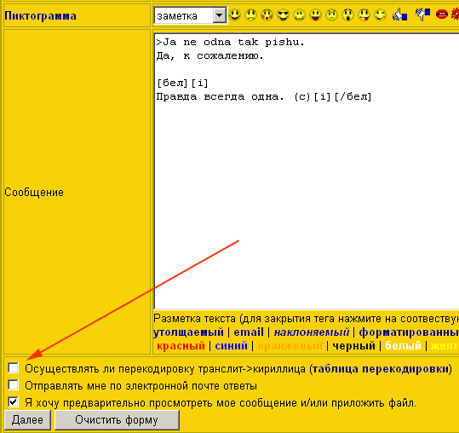This screenshot has width=459, height=433.
Task: Insert the red lips kiss icon
Action: pyautogui.click(x=442, y=14)
